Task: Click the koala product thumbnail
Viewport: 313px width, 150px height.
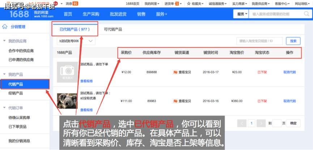Action: pos(67,101)
